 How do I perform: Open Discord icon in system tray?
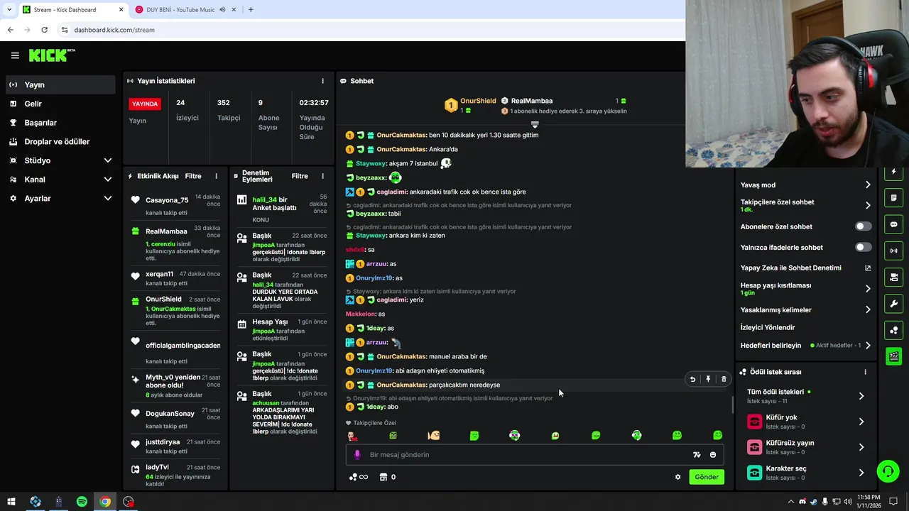tap(802, 502)
